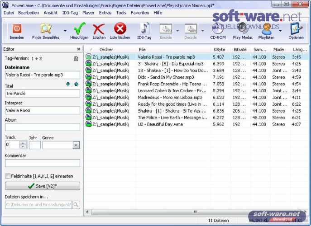Click the Löschen red X icon
311x226 pixels.
pyautogui.click(x=99, y=29)
